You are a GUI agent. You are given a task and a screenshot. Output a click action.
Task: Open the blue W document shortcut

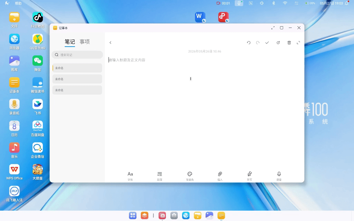(x=200, y=17)
